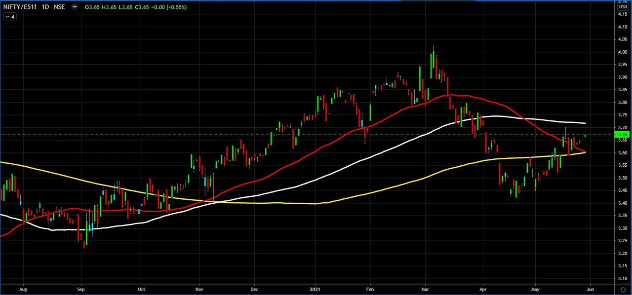Click the L3.65 low value in legend
The image size is (632, 295).
pos(126,7)
